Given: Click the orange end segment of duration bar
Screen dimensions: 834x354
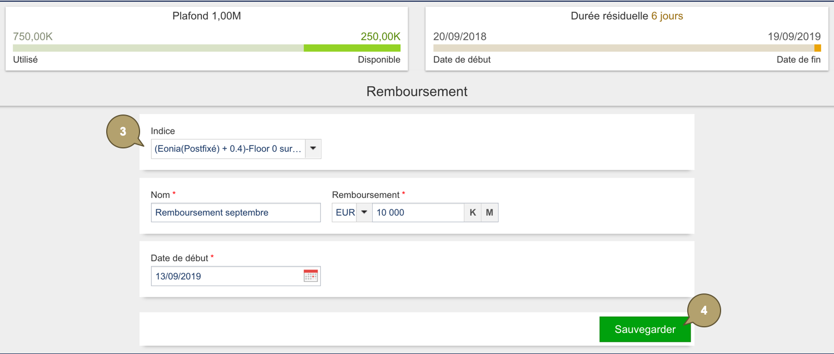Looking at the screenshot, I should (x=817, y=48).
